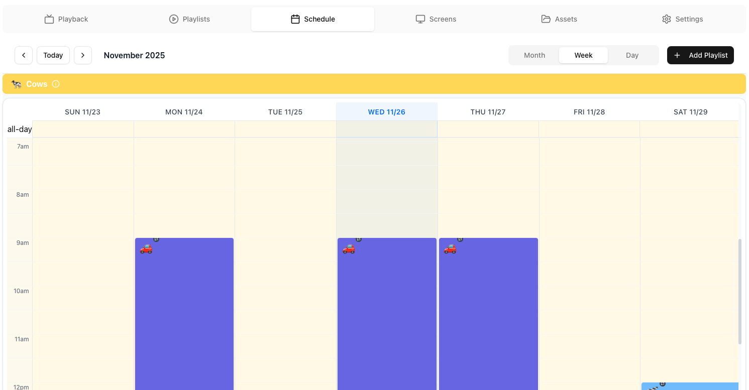The width and height of the screenshot is (749, 390).
Task: Click the calendar's vertical scrollbar
Action: (739, 291)
